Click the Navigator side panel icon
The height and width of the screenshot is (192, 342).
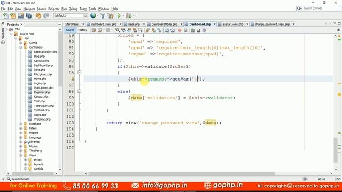click(3, 36)
